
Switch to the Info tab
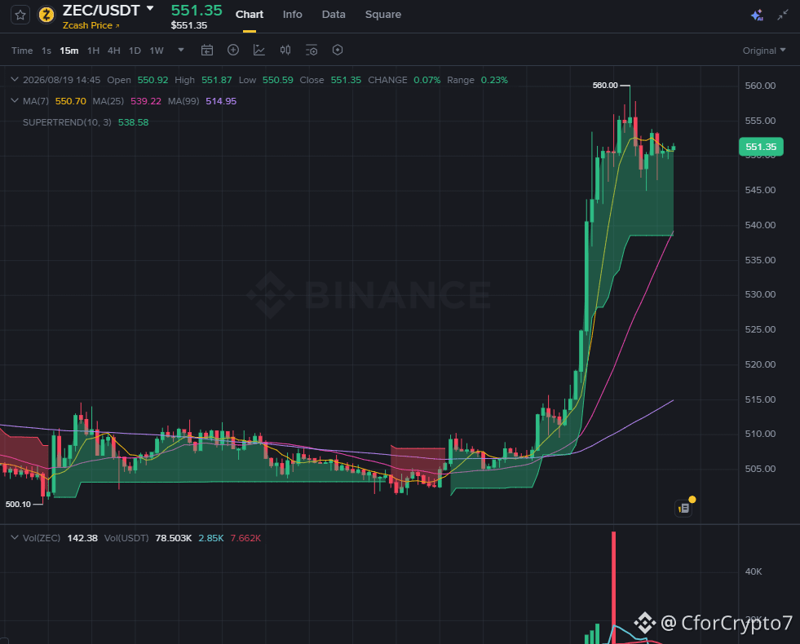point(292,15)
